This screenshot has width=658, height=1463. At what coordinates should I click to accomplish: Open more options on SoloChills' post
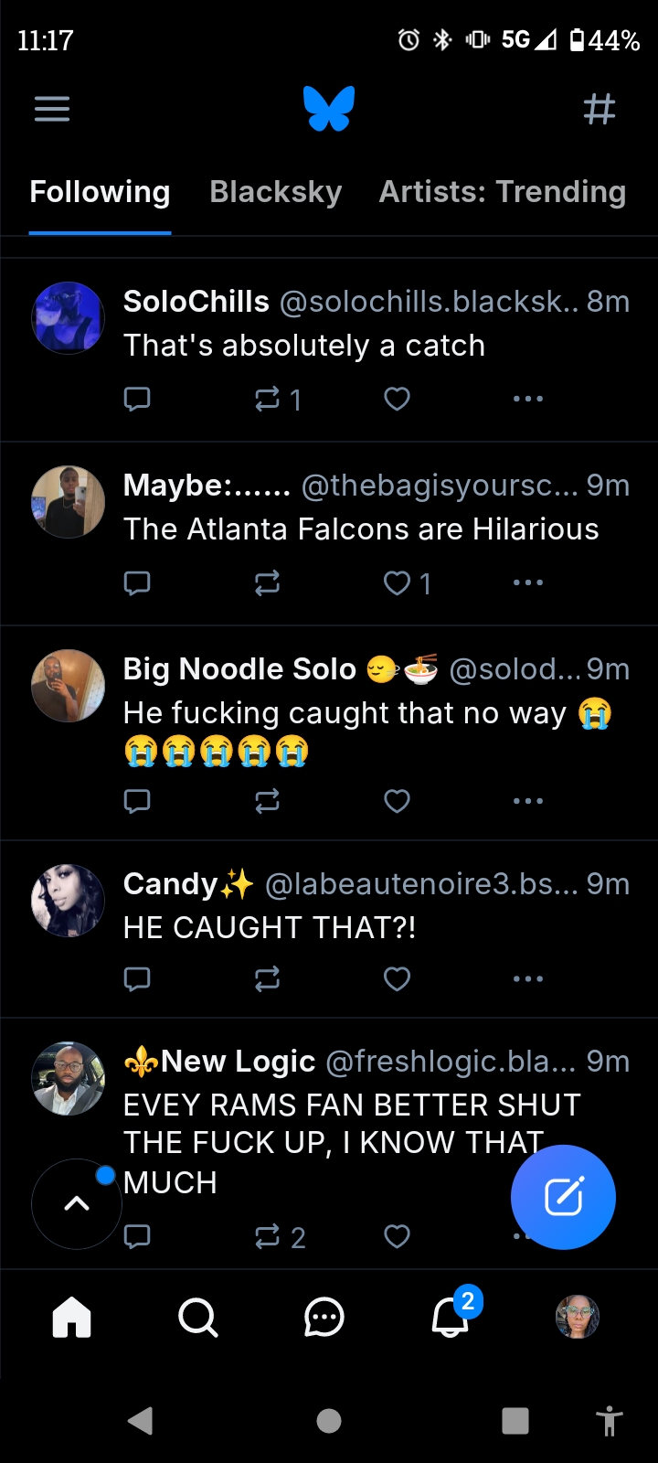(528, 399)
